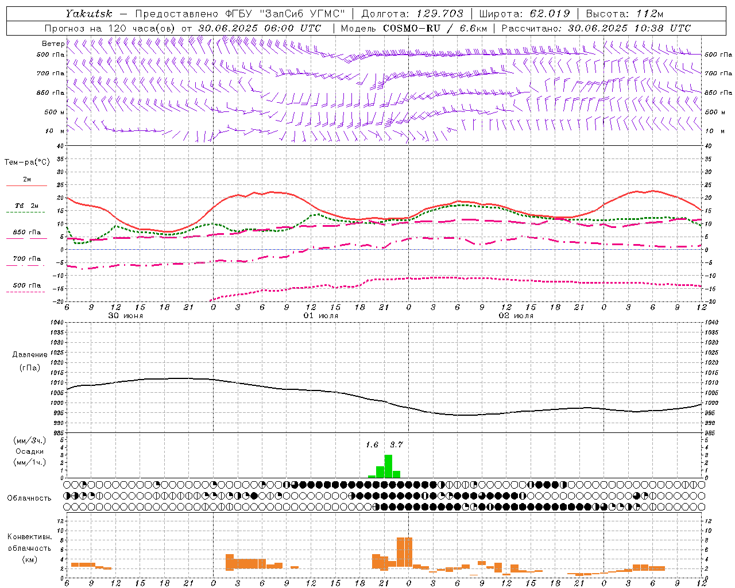
Task: Click the '(мм/3ч.)' precipitation unit label
Action: click(29, 440)
